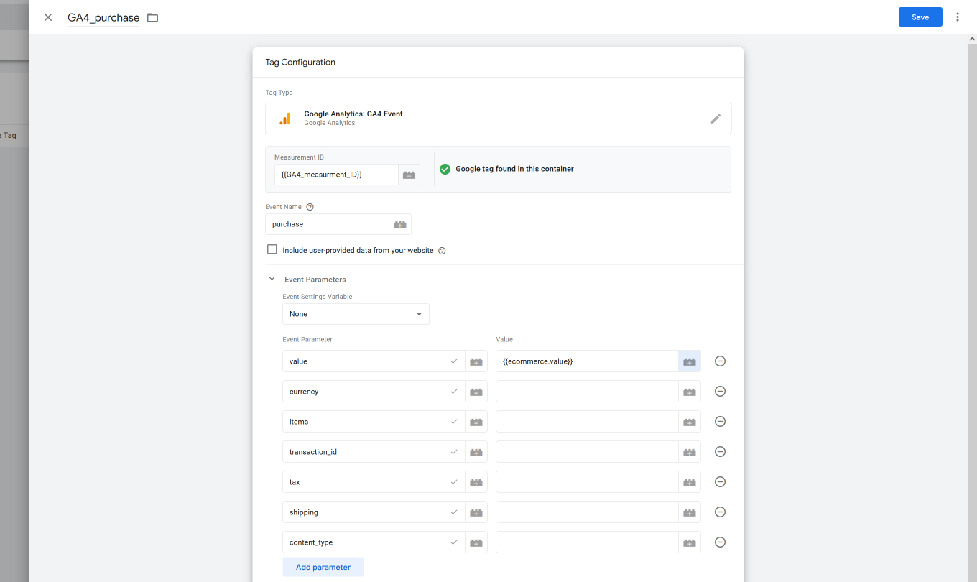The image size is (977, 582).
Task: Remove the tax parameter row
Action: click(x=720, y=482)
